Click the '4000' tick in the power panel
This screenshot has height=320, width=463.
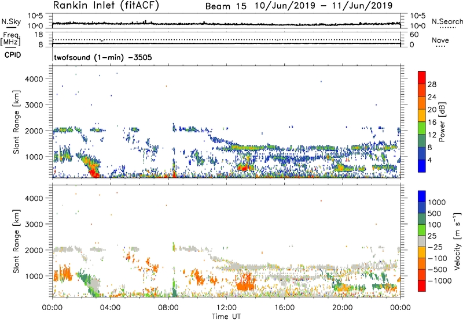(x=34, y=79)
